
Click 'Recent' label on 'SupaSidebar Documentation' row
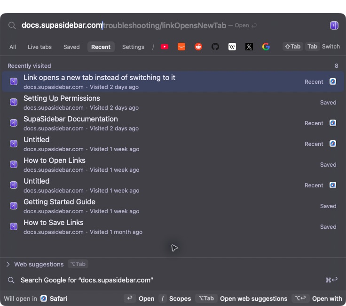pyautogui.click(x=314, y=123)
